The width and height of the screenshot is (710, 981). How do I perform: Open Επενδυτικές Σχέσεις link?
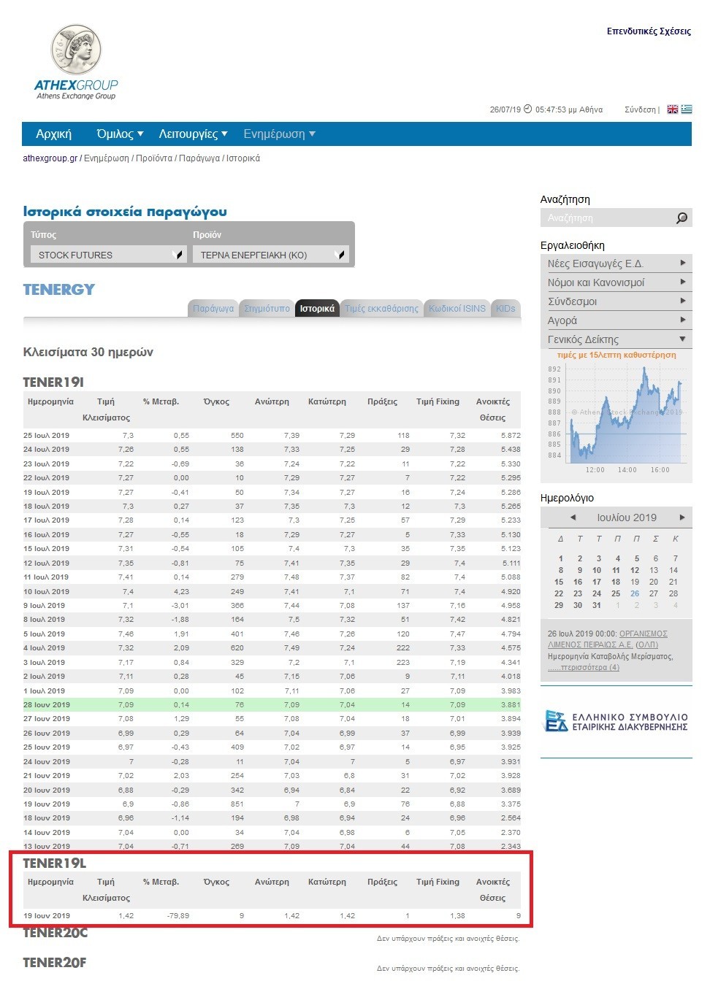(649, 31)
